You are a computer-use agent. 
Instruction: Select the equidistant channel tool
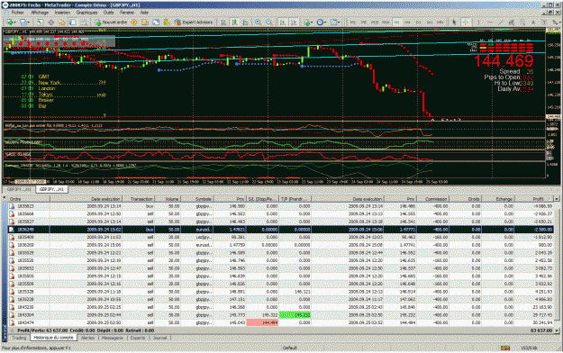(x=512, y=23)
